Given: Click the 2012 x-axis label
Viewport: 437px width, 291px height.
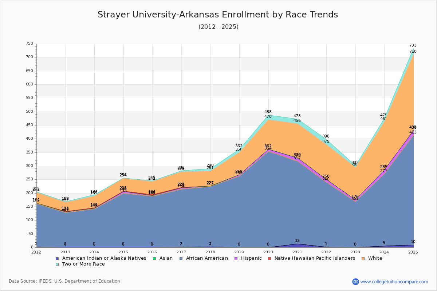Looking at the screenshot, I should (x=36, y=252).
